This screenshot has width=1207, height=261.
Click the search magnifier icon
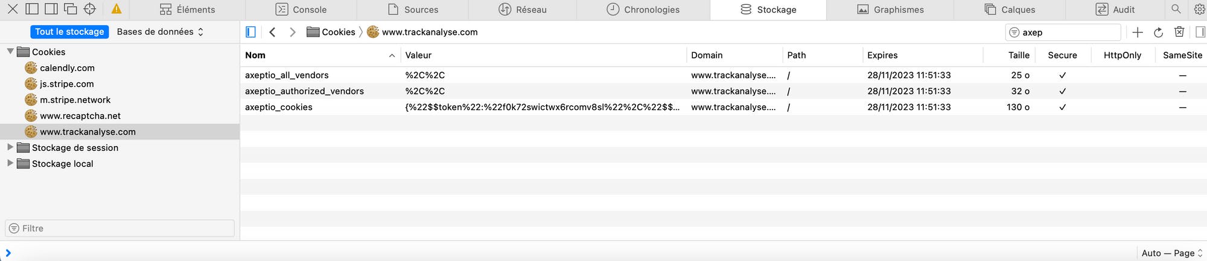click(x=1176, y=9)
